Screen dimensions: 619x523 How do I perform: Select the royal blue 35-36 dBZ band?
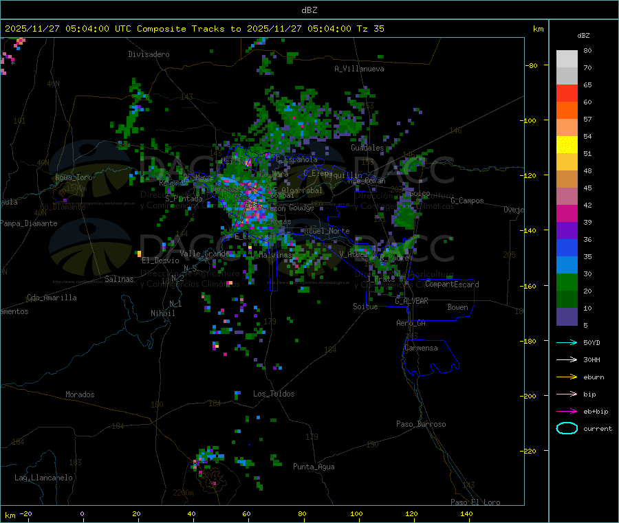(567, 247)
